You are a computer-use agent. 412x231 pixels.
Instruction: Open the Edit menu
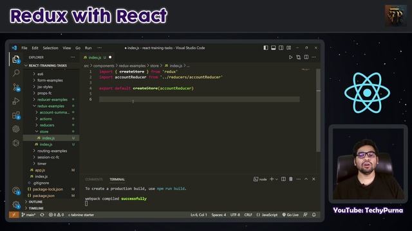[x=35, y=48]
